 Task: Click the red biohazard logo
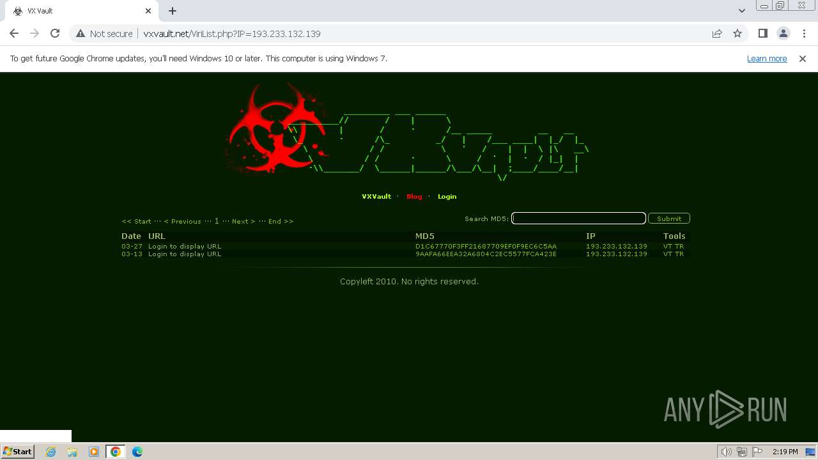click(x=275, y=129)
